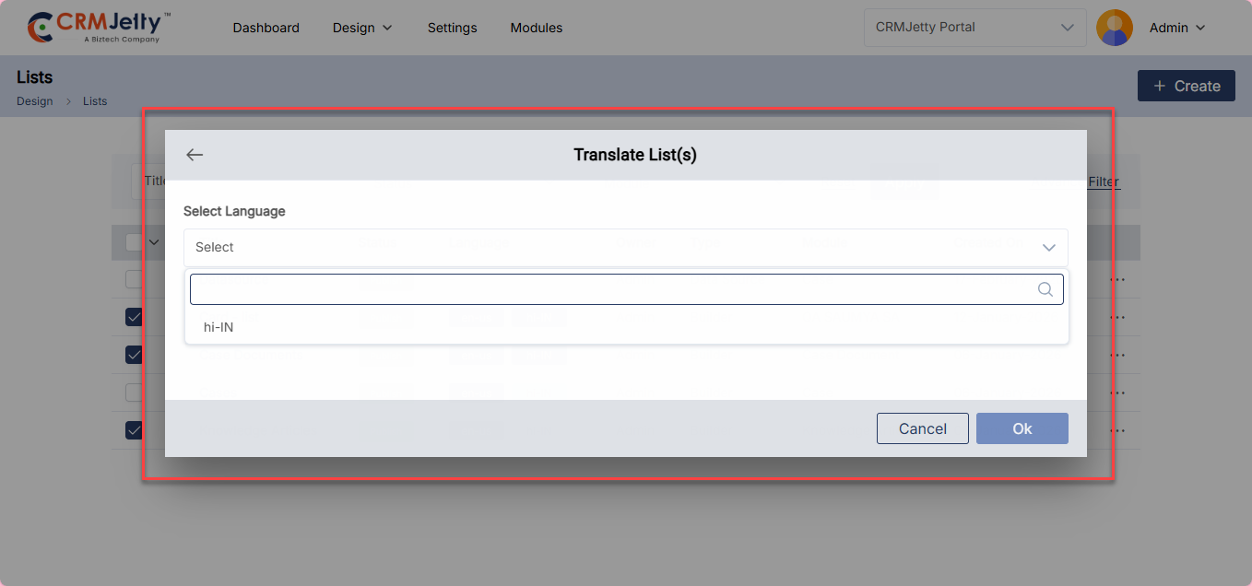This screenshot has height=586, width=1252.
Task: Click the plus Create button
Action: [x=1186, y=86]
